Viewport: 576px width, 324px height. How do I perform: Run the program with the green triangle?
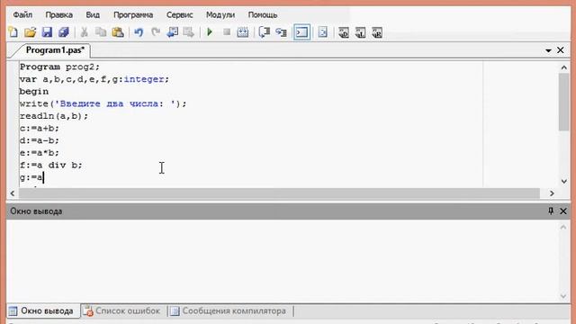[210, 32]
